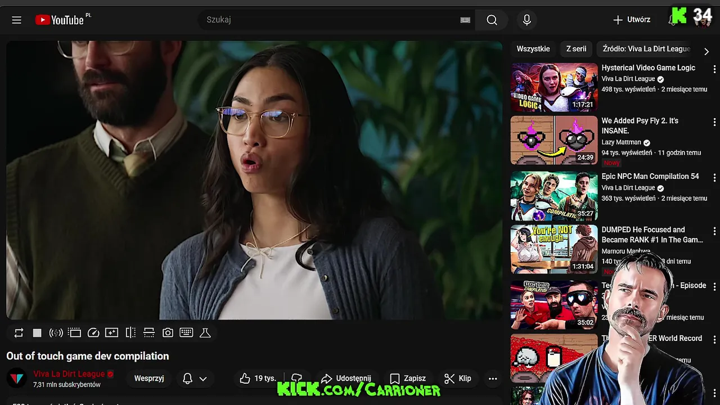The image size is (720, 405).
Task: Open the Utwórz create menu
Action: (x=632, y=20)
